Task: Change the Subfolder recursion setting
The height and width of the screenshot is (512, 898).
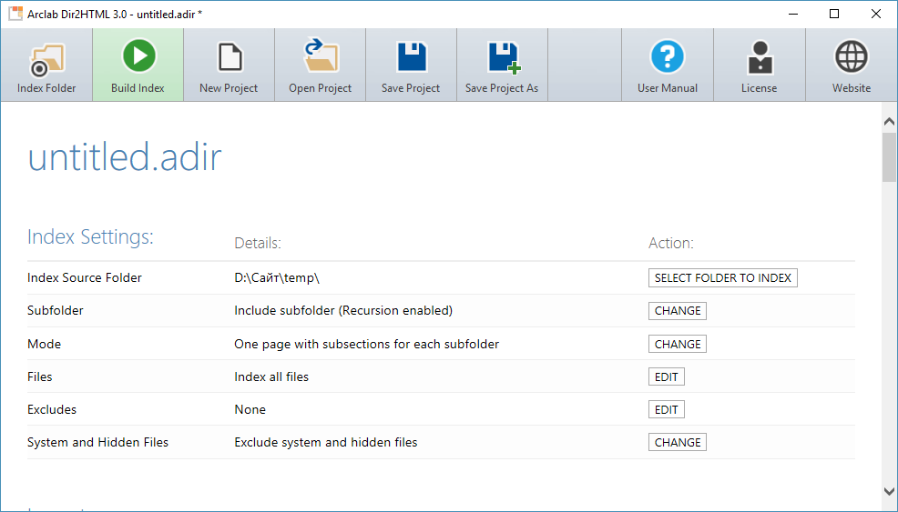Action: pyautogui.click(x=678, y=311)
